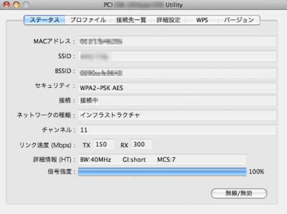Image resolution: width=287 pixels, height=214 pixels.
Task: Click the 100% signal strength value
Action: coord(257,172)
